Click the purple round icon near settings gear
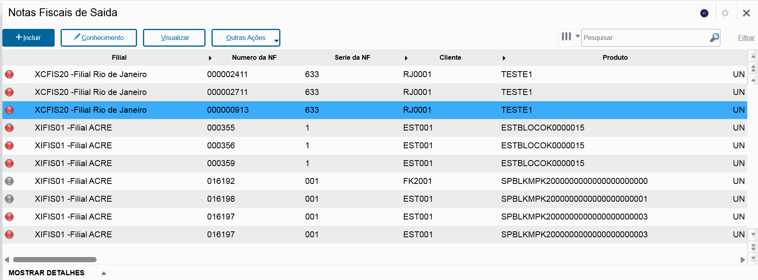The width and height of the screenshot is (758, 280). click(704, 13)
